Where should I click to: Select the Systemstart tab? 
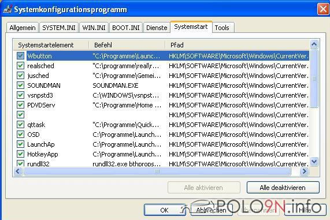(191, 27)
